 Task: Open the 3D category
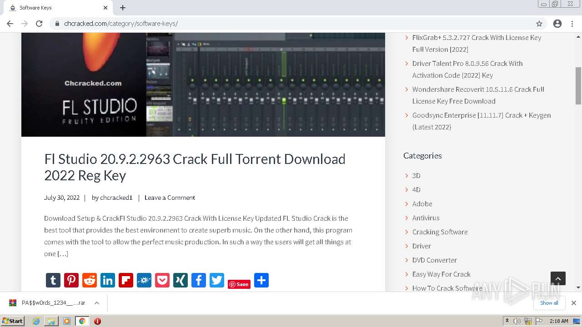pos(416,176)
